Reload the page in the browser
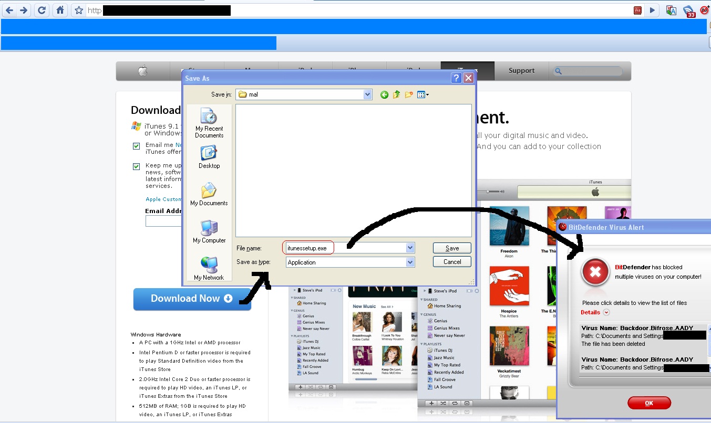Image resolution: width=711 pixels, height=423 pixels. pyautogui.click(x=42, y=10)
